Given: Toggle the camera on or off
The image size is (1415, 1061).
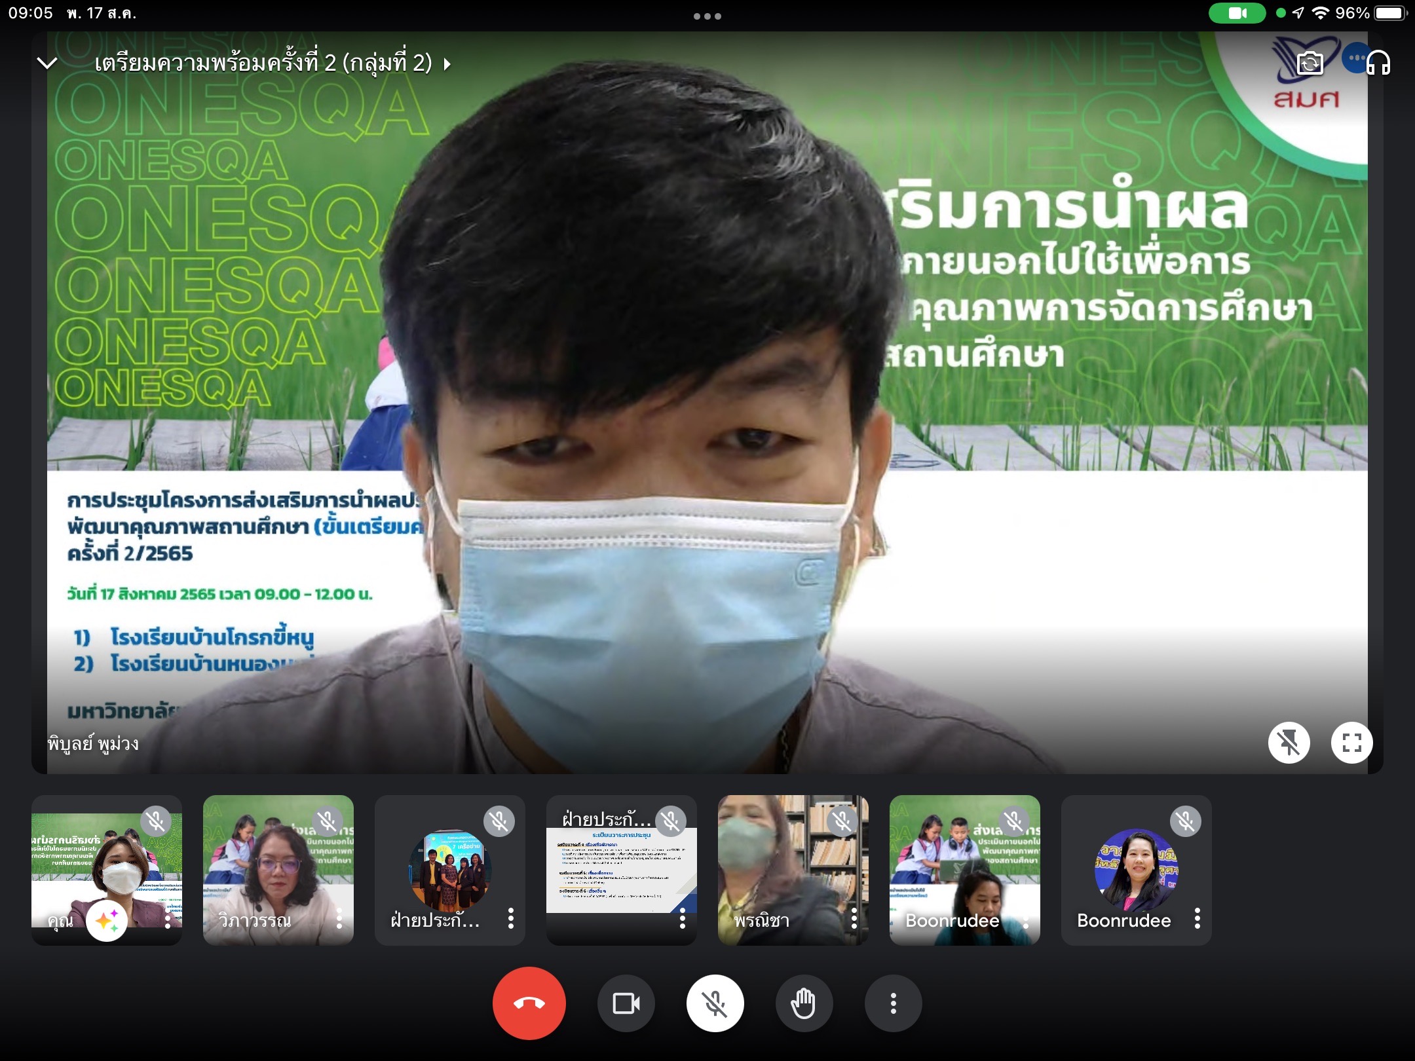Looking at the screenshot, I should [x=626, y=1003].
